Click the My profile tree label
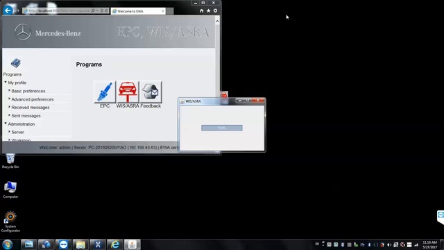444x250 pixels. [17, 83]
